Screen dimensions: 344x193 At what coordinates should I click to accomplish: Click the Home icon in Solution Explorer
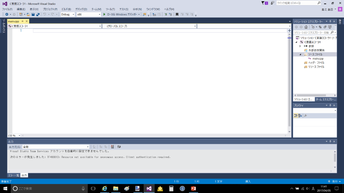point(306,27)
